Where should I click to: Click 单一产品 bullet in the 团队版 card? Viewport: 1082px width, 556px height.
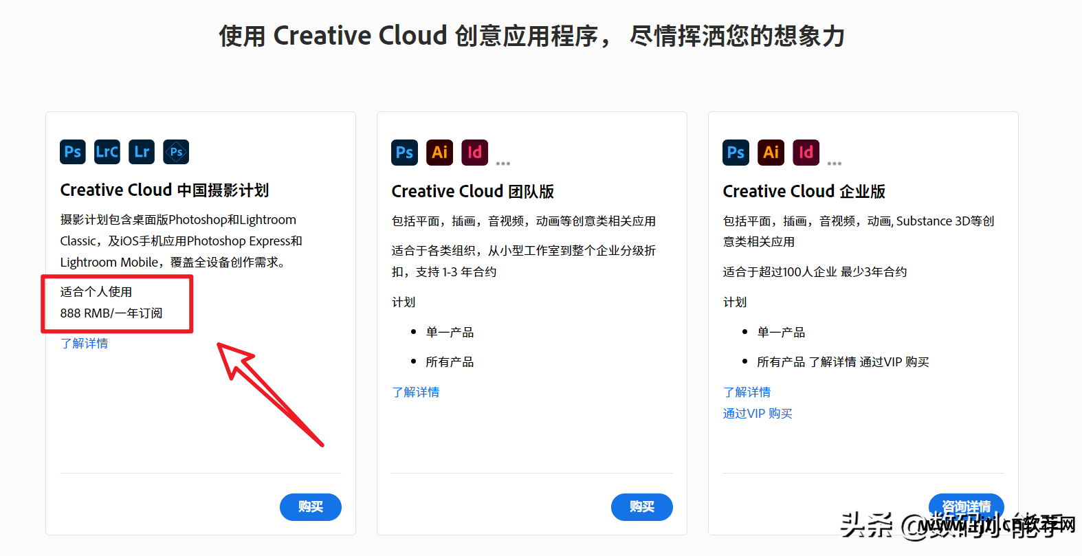point(450,332)
